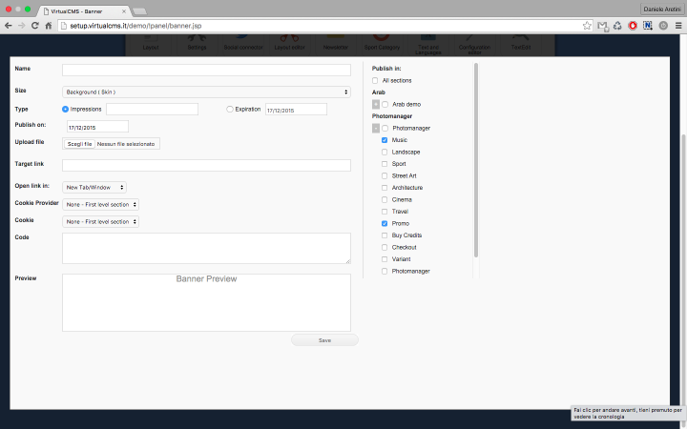Check the Street Art checkbox
The width and height of the screenshot is (687, 429).
385,175
